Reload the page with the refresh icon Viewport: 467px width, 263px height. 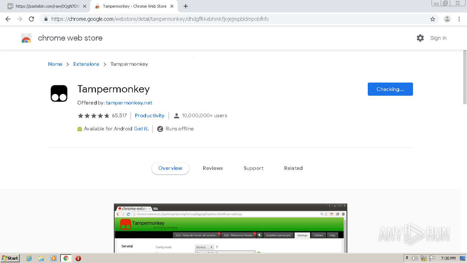pyautogui.click(x=31, y=19)
